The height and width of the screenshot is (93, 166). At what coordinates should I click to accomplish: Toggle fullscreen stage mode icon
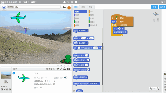[x=3, y=8]
